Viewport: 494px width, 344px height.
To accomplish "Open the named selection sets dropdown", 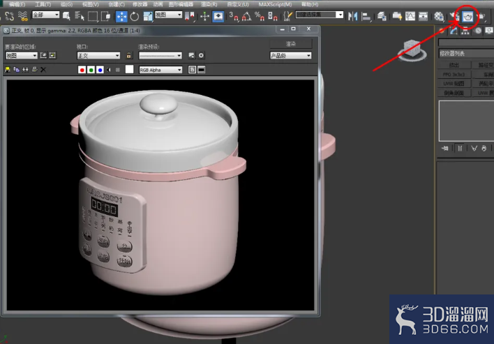I will pyautogui.click(x=319, y=15).
